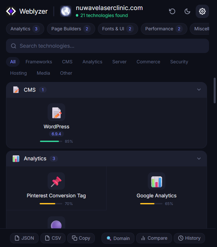Viewport: 217px width, 247px height.
Task: Click the WordPress technology icon
Action: (x=57, y=112)
